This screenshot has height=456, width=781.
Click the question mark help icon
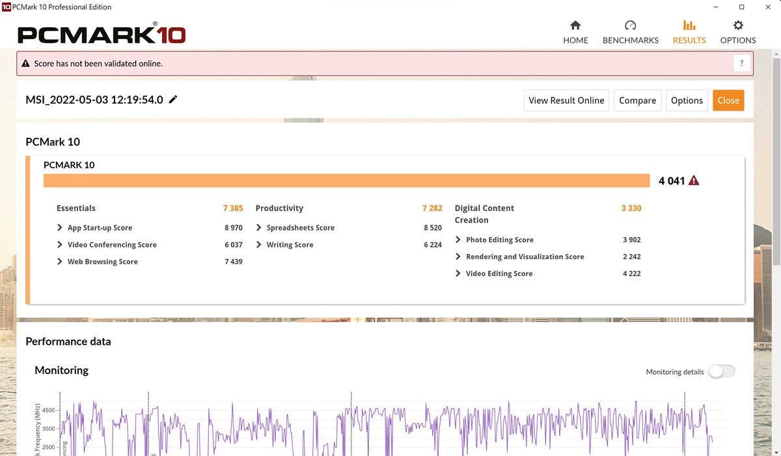pos(741,64)
